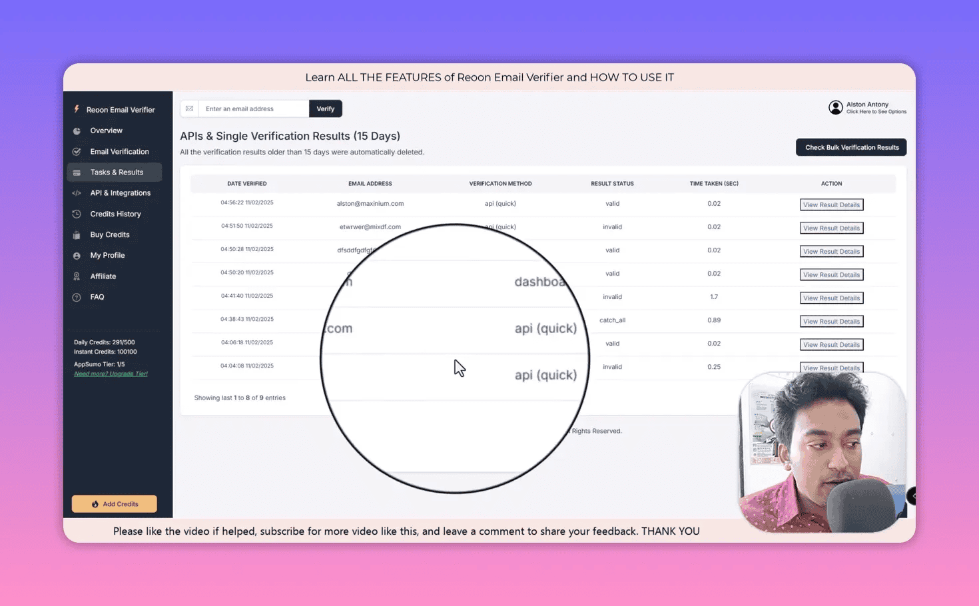Open account options via Click Here to See Options
The width and height of the screenshot is (979, 606).
877,111
